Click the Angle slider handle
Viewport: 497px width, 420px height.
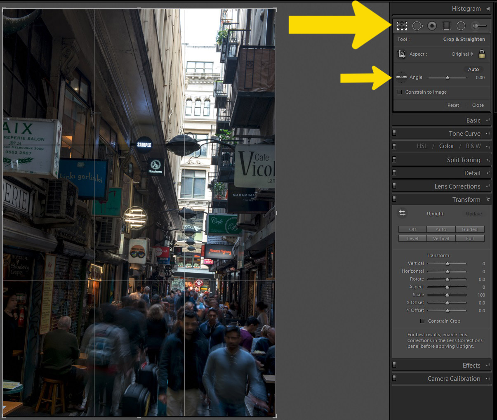point(447,78)
